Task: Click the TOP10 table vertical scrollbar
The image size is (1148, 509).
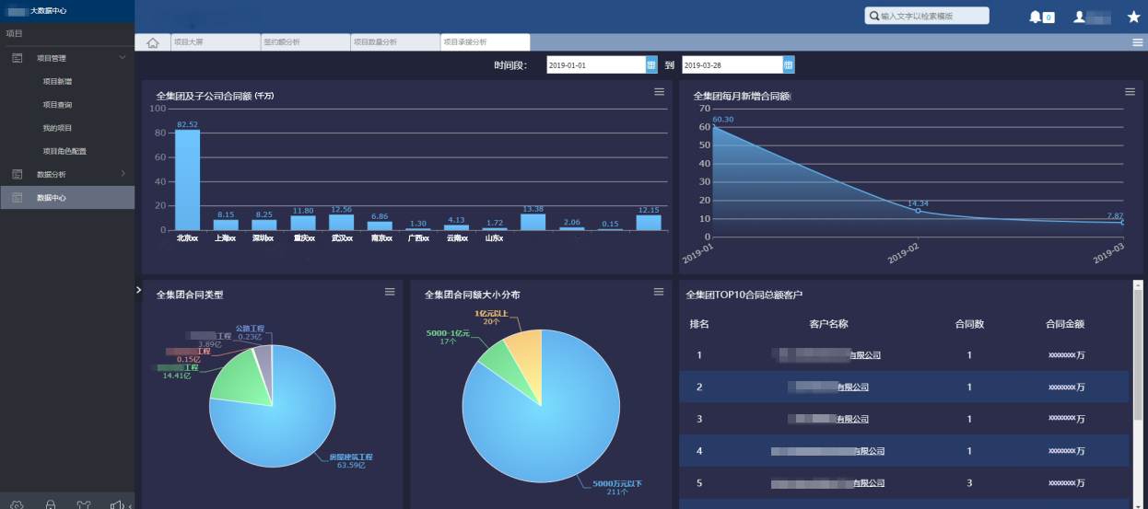Action: pos(1137,354)
